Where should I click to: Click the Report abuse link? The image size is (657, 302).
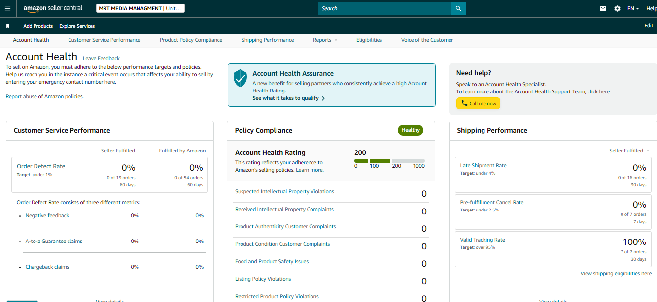tap(21, 96)
